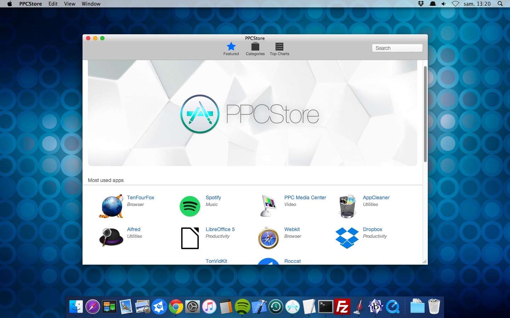Click the Webkit compass icon

[x=268, y=238]
